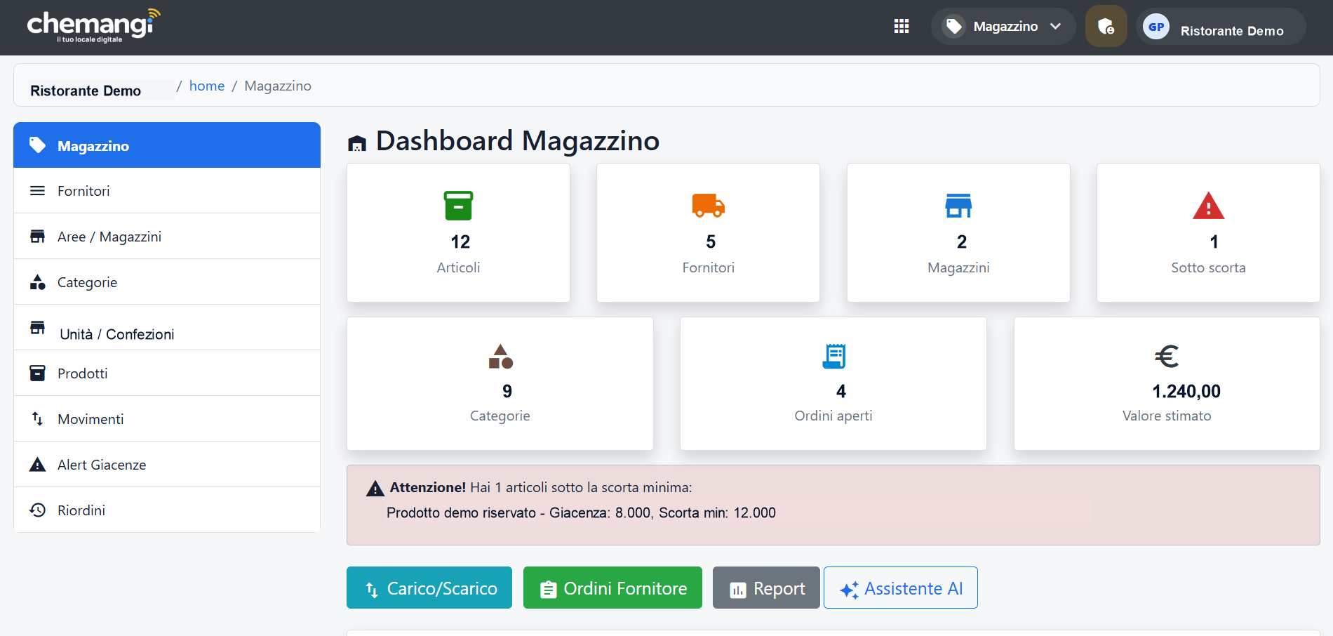
Task: Open Fornitori in the sidebar
Action: pos(167,191)
